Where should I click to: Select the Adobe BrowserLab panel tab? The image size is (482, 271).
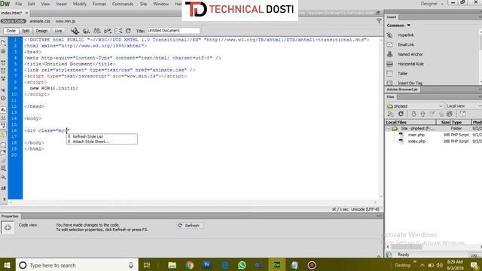[x=403, y=90]
